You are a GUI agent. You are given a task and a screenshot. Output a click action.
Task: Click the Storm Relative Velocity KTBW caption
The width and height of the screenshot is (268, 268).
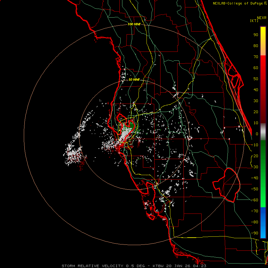[134, 266]
